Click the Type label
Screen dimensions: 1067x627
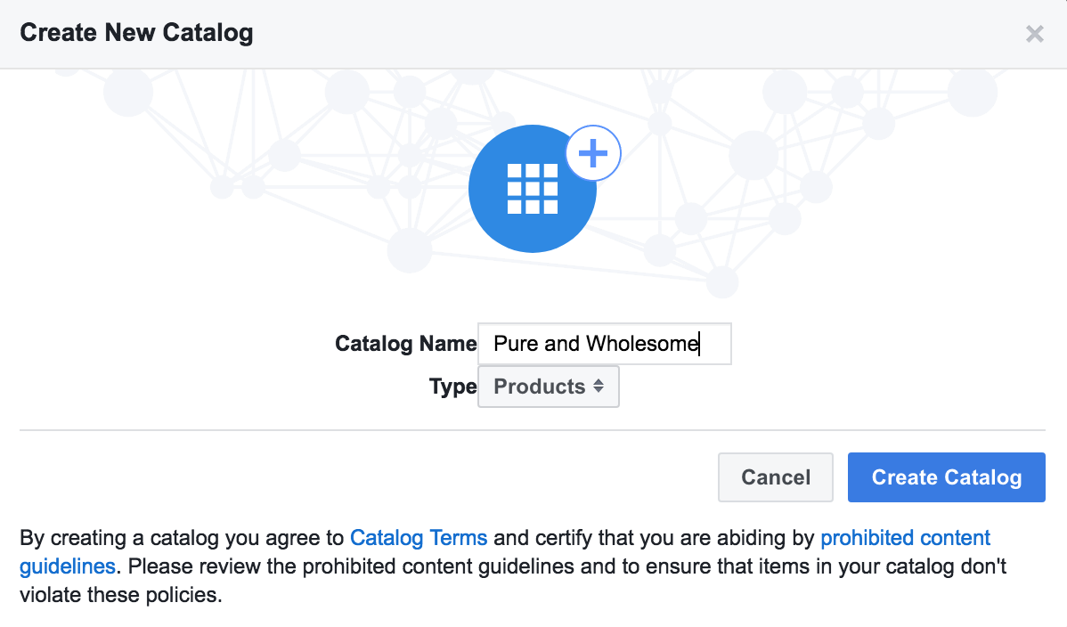coord(452,387)
